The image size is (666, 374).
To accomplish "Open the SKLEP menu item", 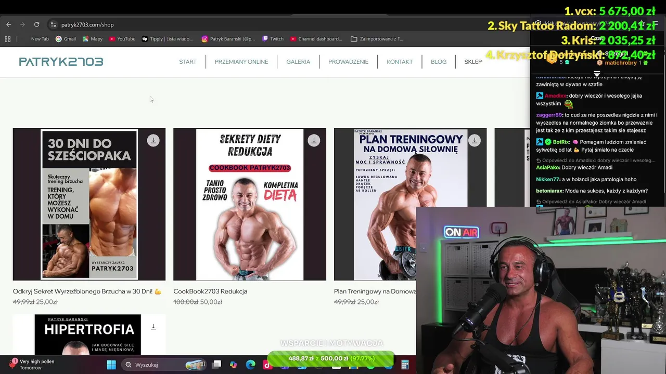I will pos(473,62).
